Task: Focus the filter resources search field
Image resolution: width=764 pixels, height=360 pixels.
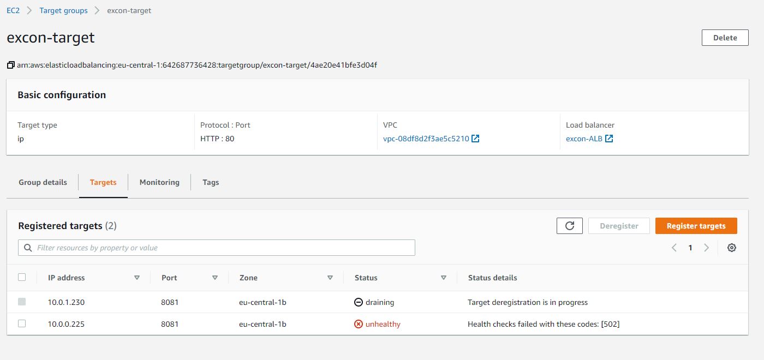Action: 224,248
